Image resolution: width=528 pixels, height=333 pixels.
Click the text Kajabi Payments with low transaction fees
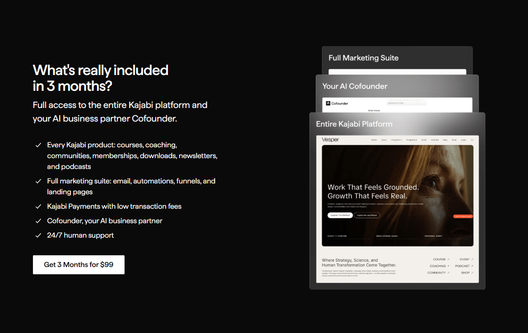coord(114,206)
